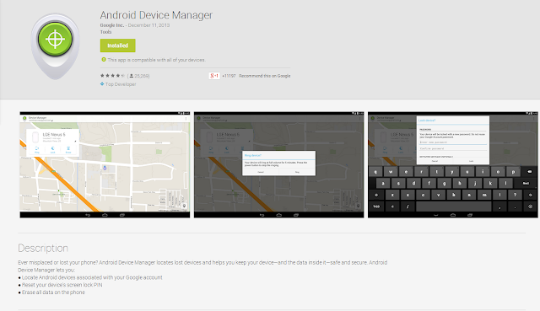
Task: Click Ring button inside second screenshot dialog
Action: [297, 172]
